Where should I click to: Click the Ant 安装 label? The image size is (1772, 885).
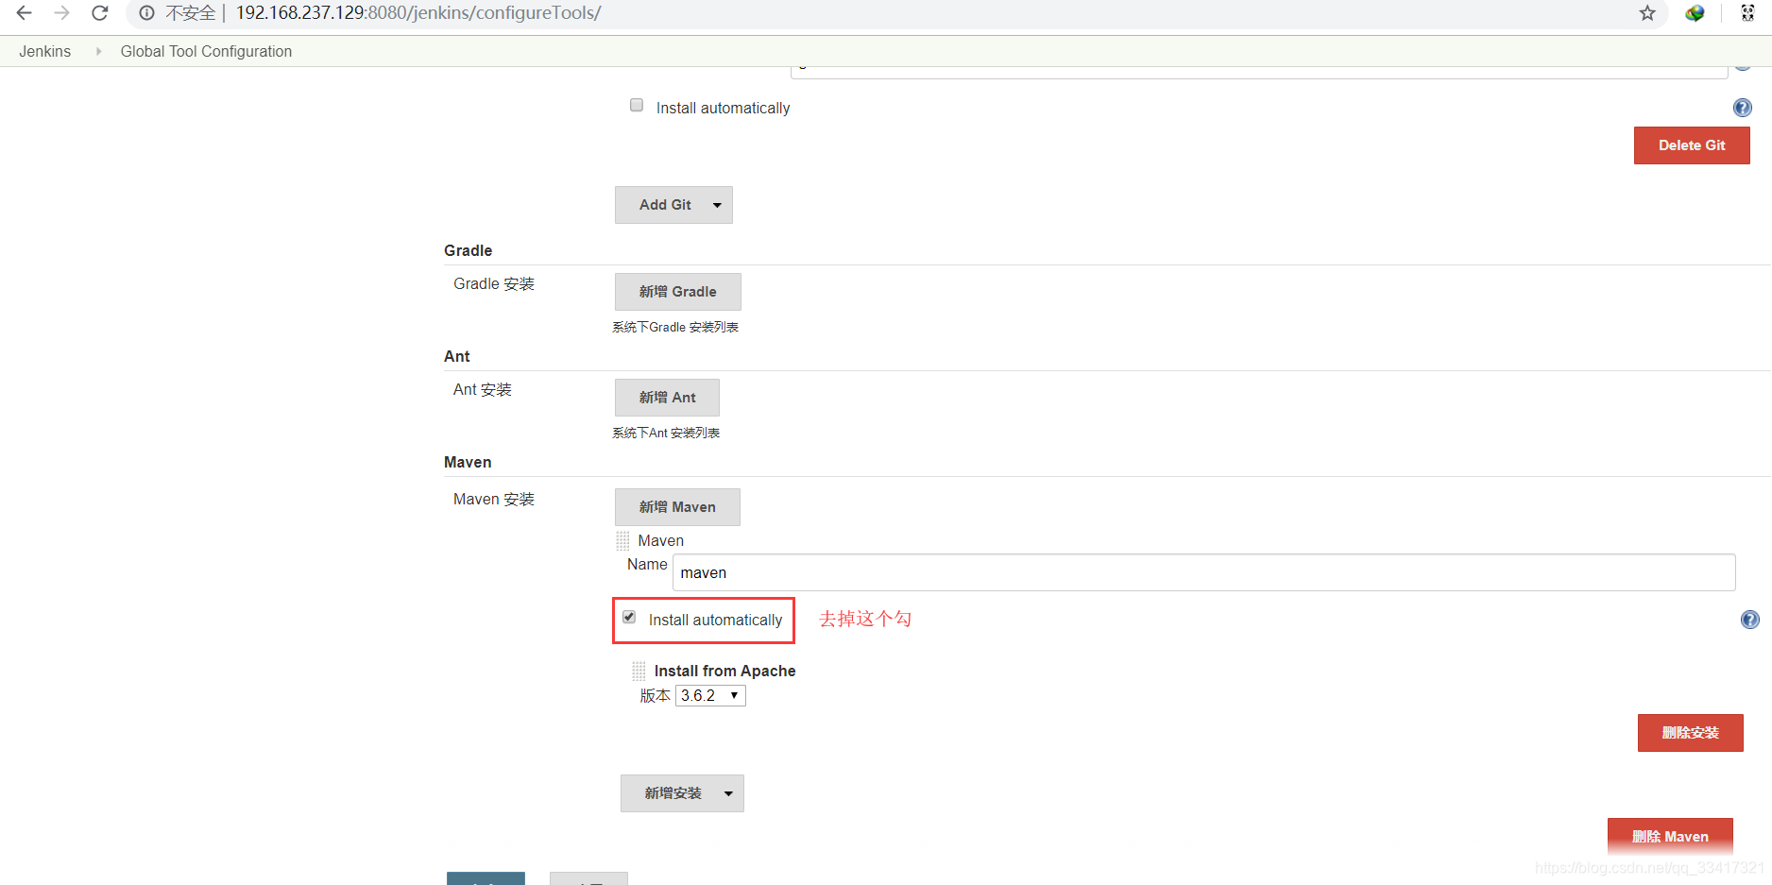pyautogui.click(x=483, y=390)
